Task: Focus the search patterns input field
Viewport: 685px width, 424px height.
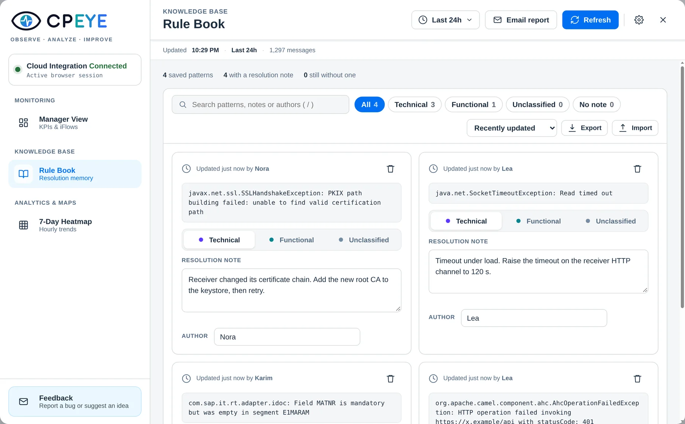Action: coord(260,105)
